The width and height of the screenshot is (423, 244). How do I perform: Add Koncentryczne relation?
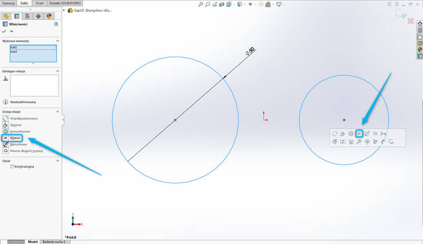[16, 131]
